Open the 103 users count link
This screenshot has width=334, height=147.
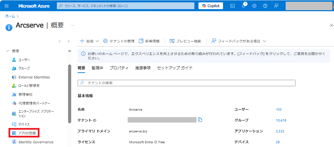(x=279, y=110)
